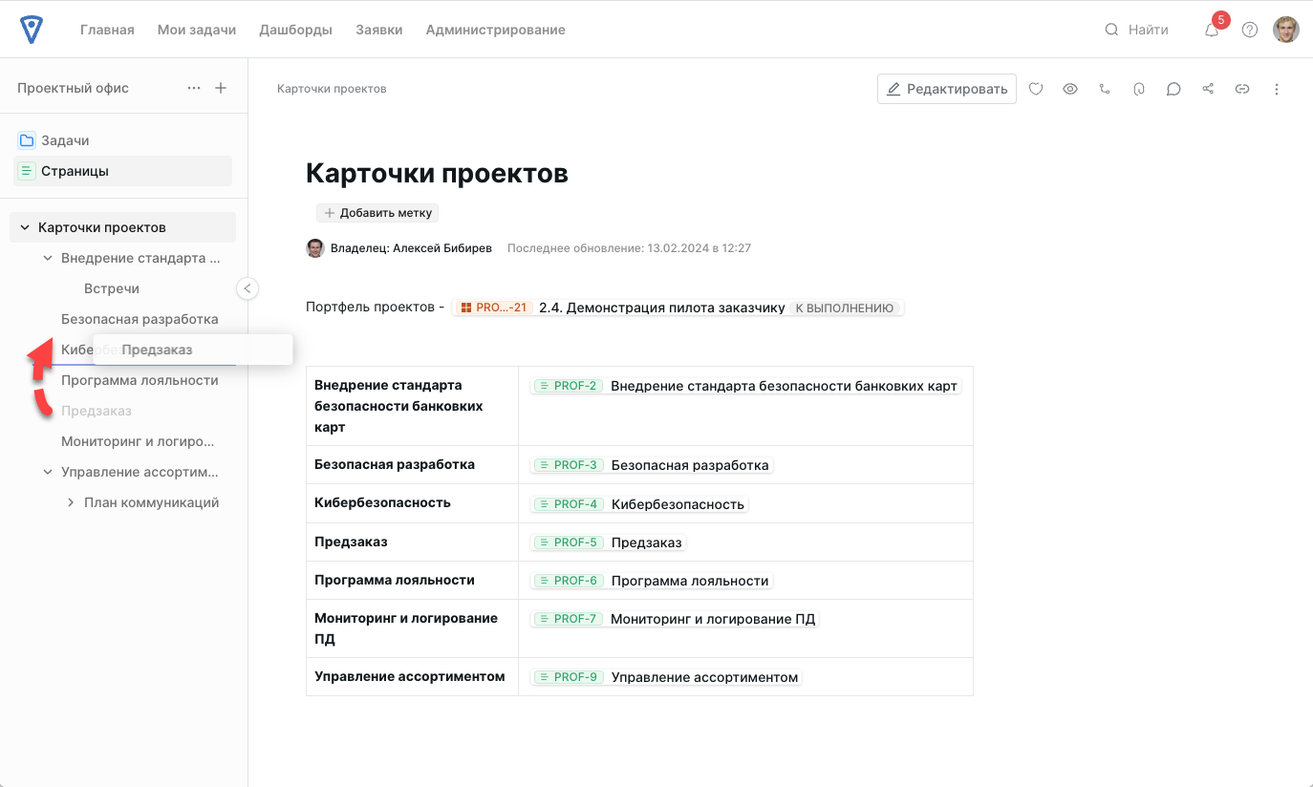
Task: Open the vertical three-dot page menu
Action: (1277, 89)
